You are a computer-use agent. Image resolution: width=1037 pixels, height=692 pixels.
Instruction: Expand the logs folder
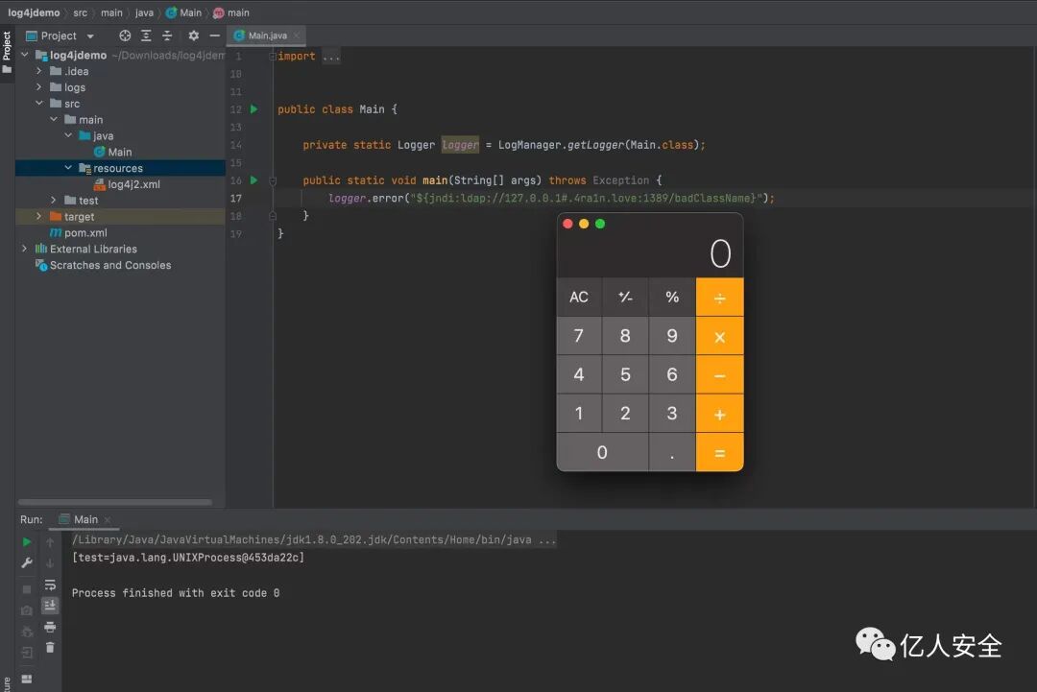(39, 87)
